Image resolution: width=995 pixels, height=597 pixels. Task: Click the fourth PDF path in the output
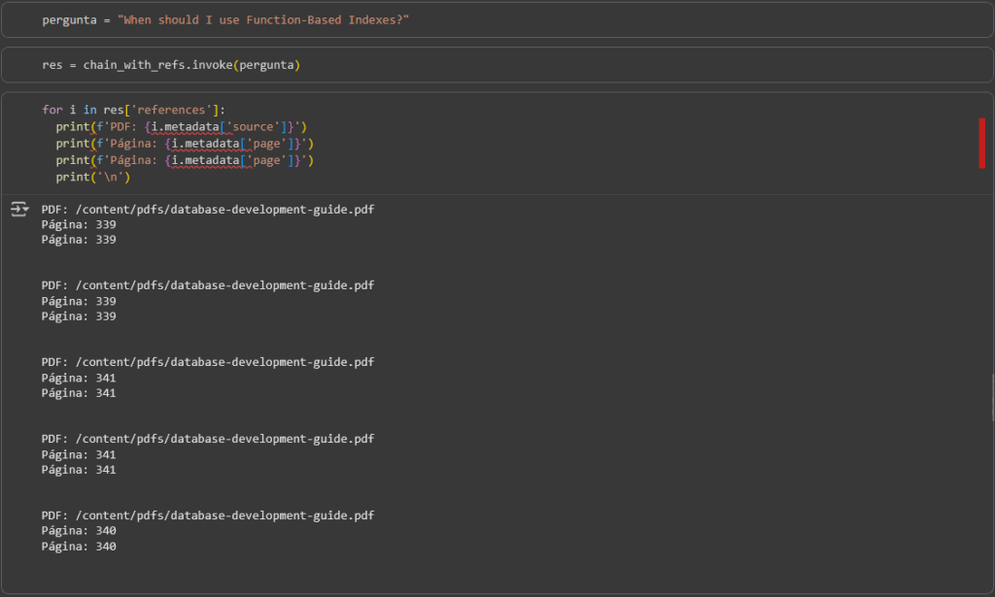point(224,439)
